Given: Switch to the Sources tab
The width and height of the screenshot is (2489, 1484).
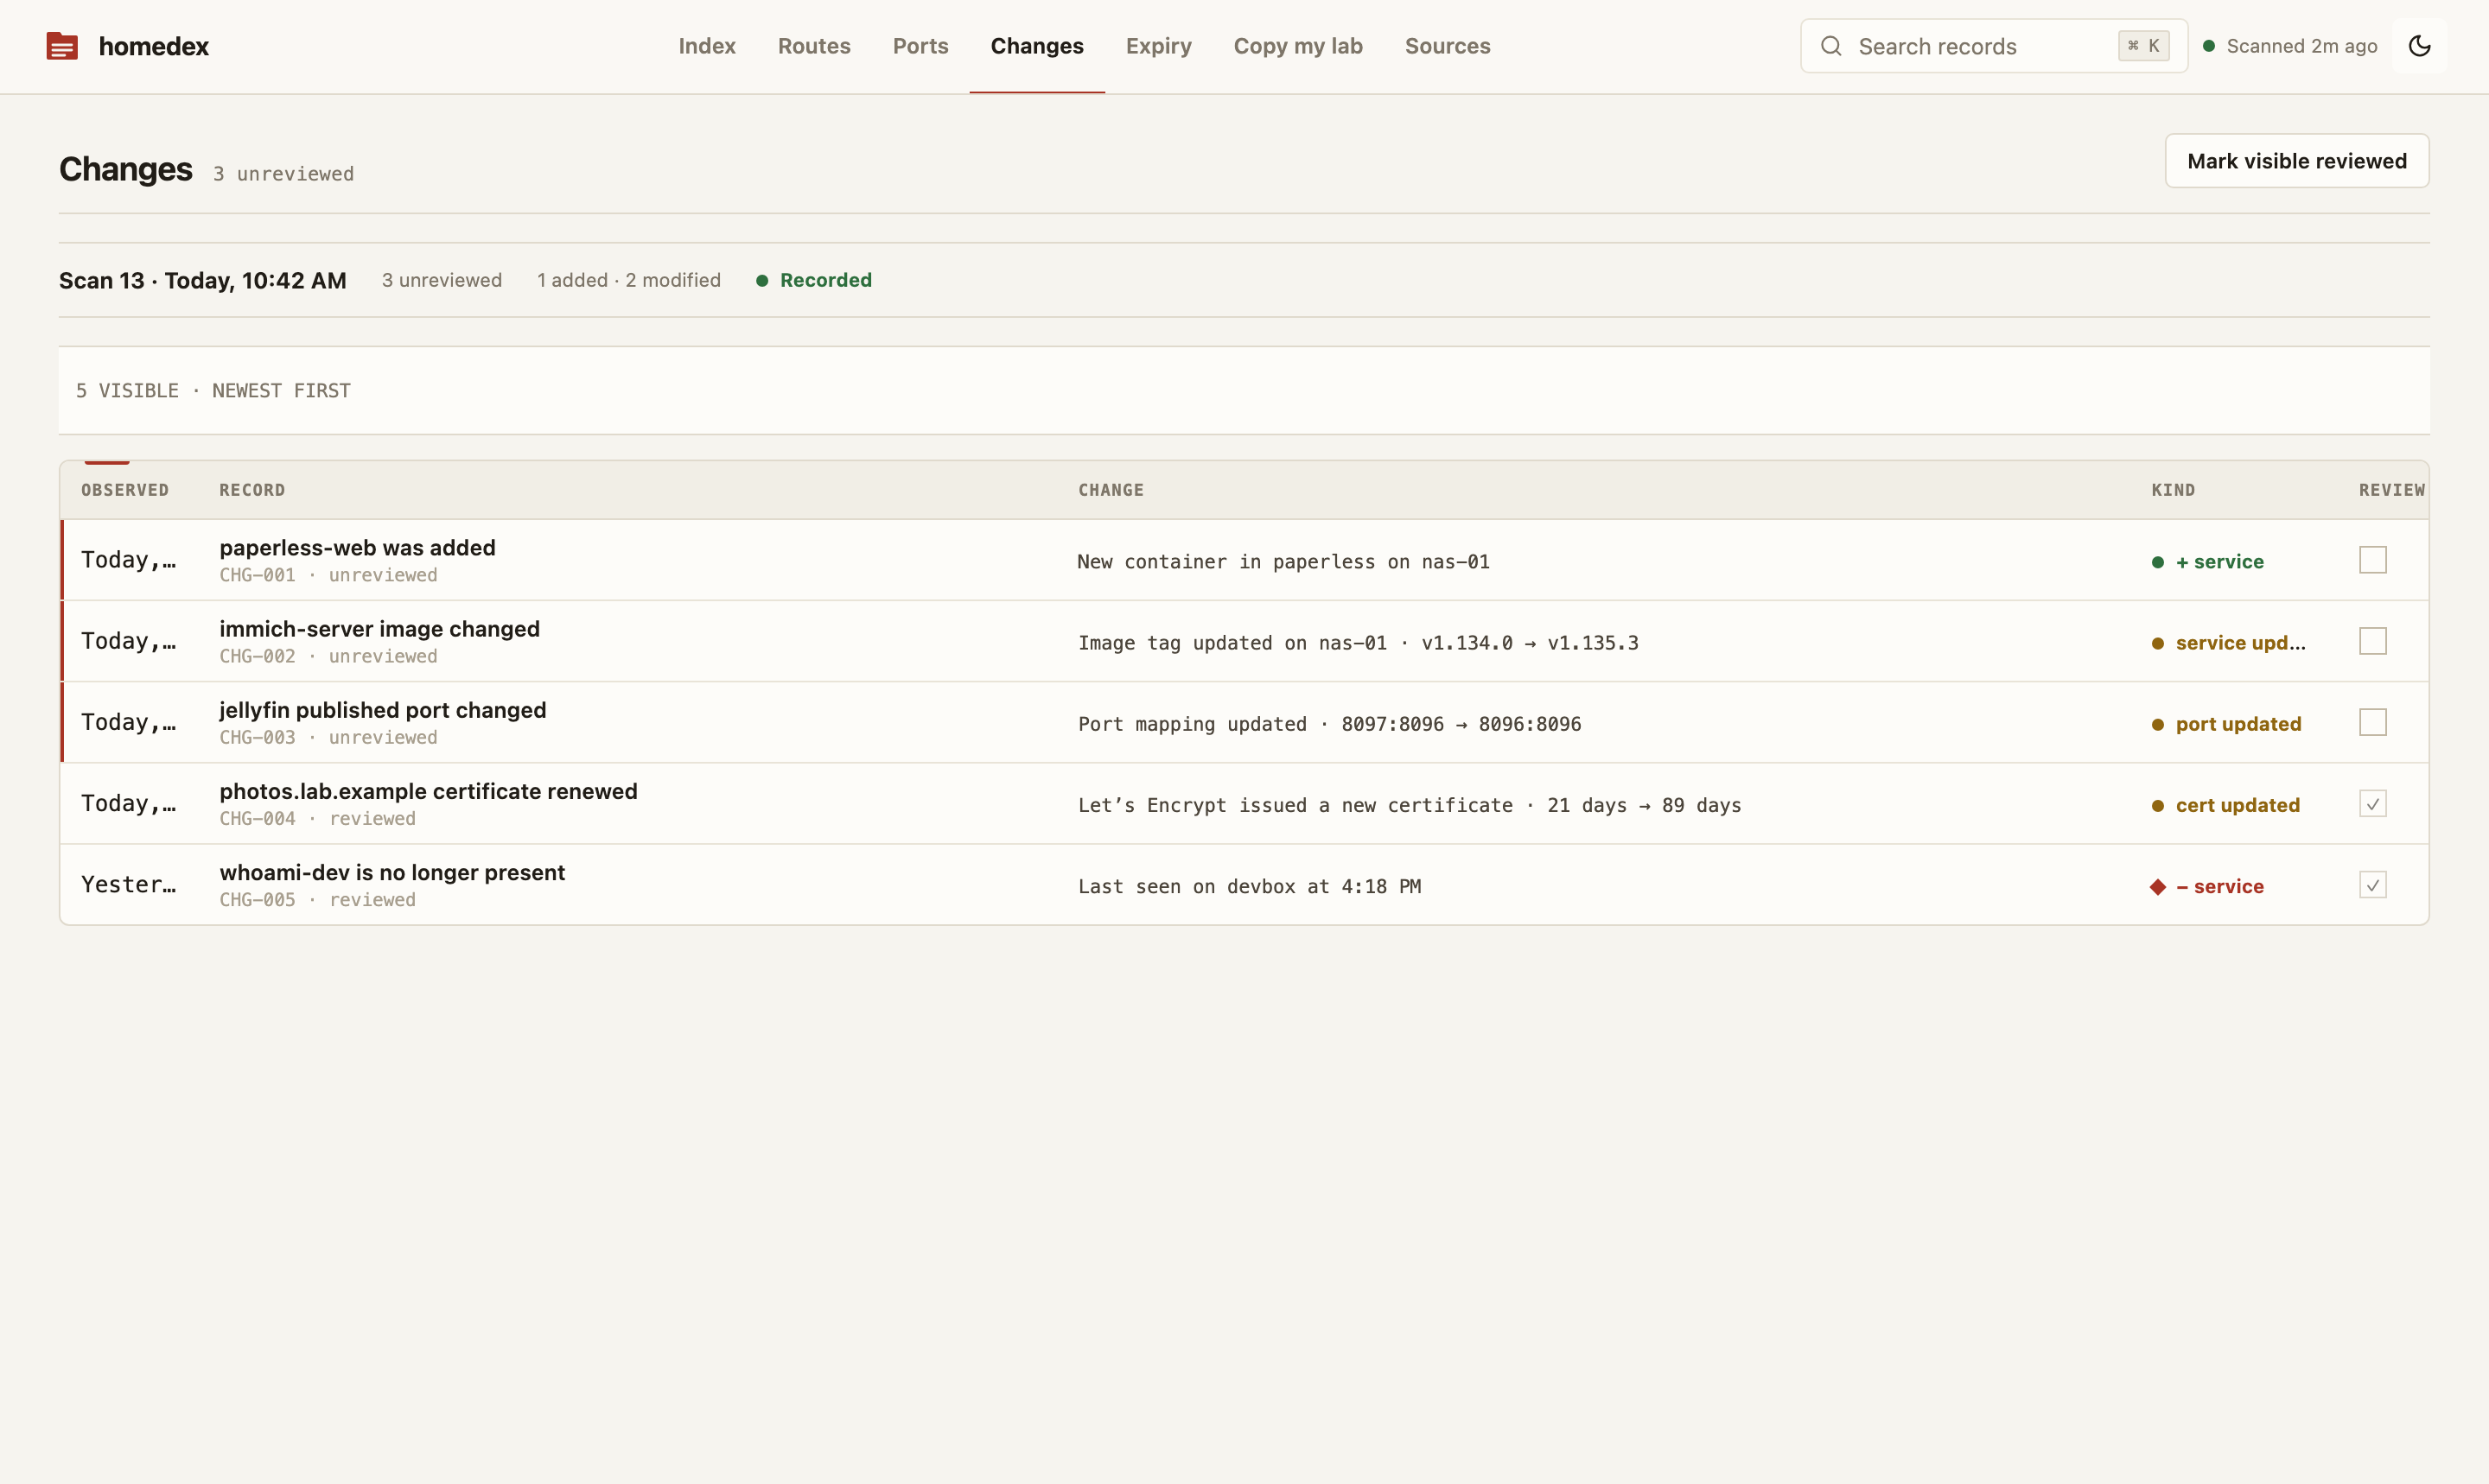Looking at the screenshot, I should tap(1448, 46).
